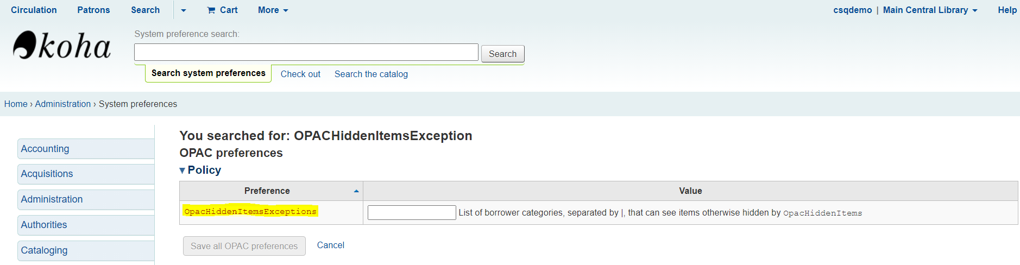
Task: Switch to Search the catalog tab
Action: [x=371, y=74]
